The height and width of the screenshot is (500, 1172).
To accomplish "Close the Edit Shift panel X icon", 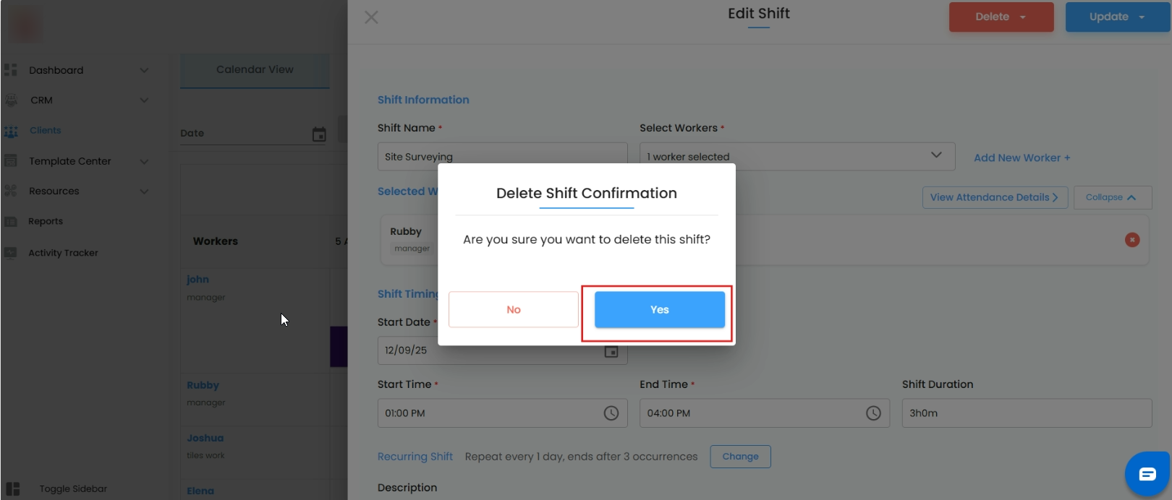I will pos(371,17).
